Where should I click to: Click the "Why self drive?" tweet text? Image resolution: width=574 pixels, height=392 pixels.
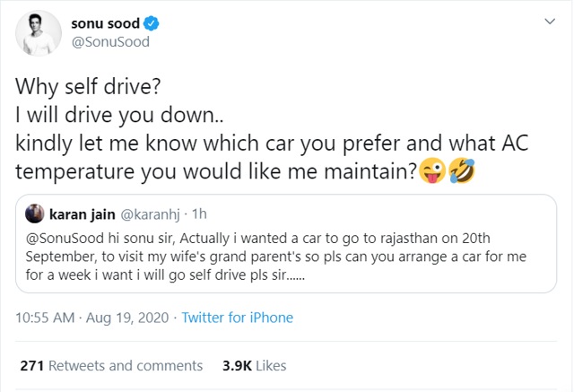pos(88,87)
